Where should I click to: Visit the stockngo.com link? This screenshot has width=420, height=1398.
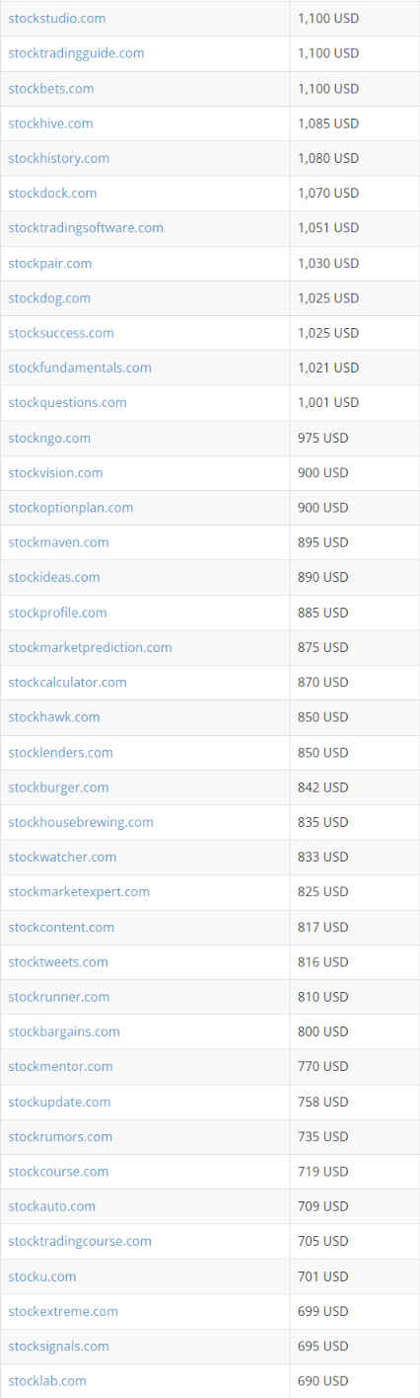click(x=49, y=438)
